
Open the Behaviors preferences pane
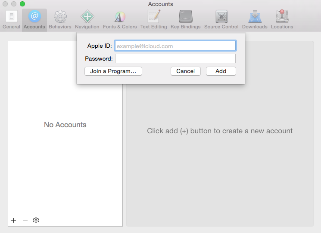(x=60, y=20)
